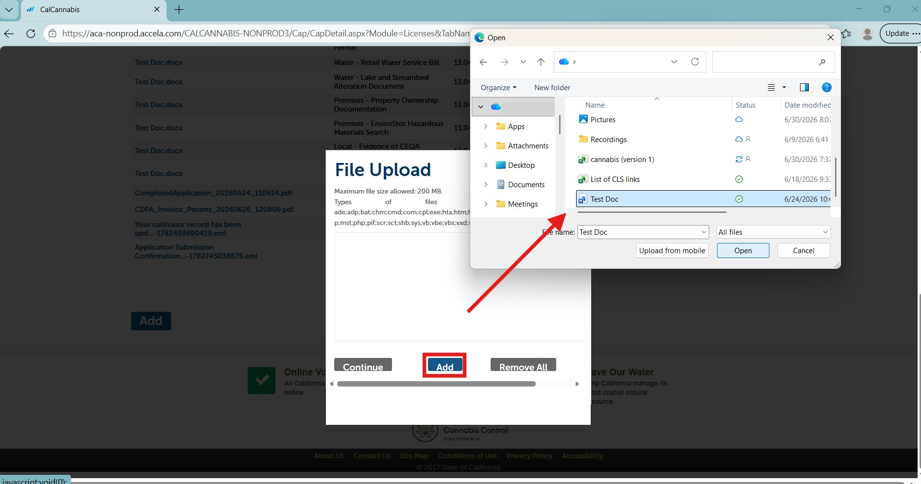Select the Recordings folder icon
This screenshot has width=921, height=484.
pos(583,139)
